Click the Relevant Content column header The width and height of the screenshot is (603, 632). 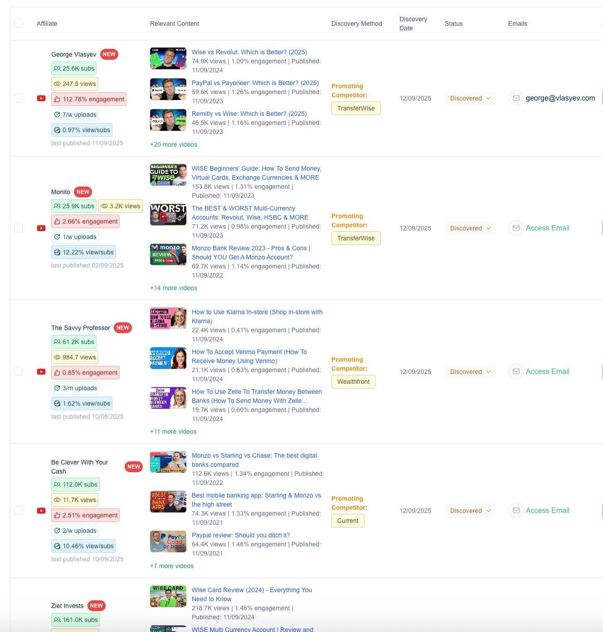pyautogui.click(x=175, y=24)
